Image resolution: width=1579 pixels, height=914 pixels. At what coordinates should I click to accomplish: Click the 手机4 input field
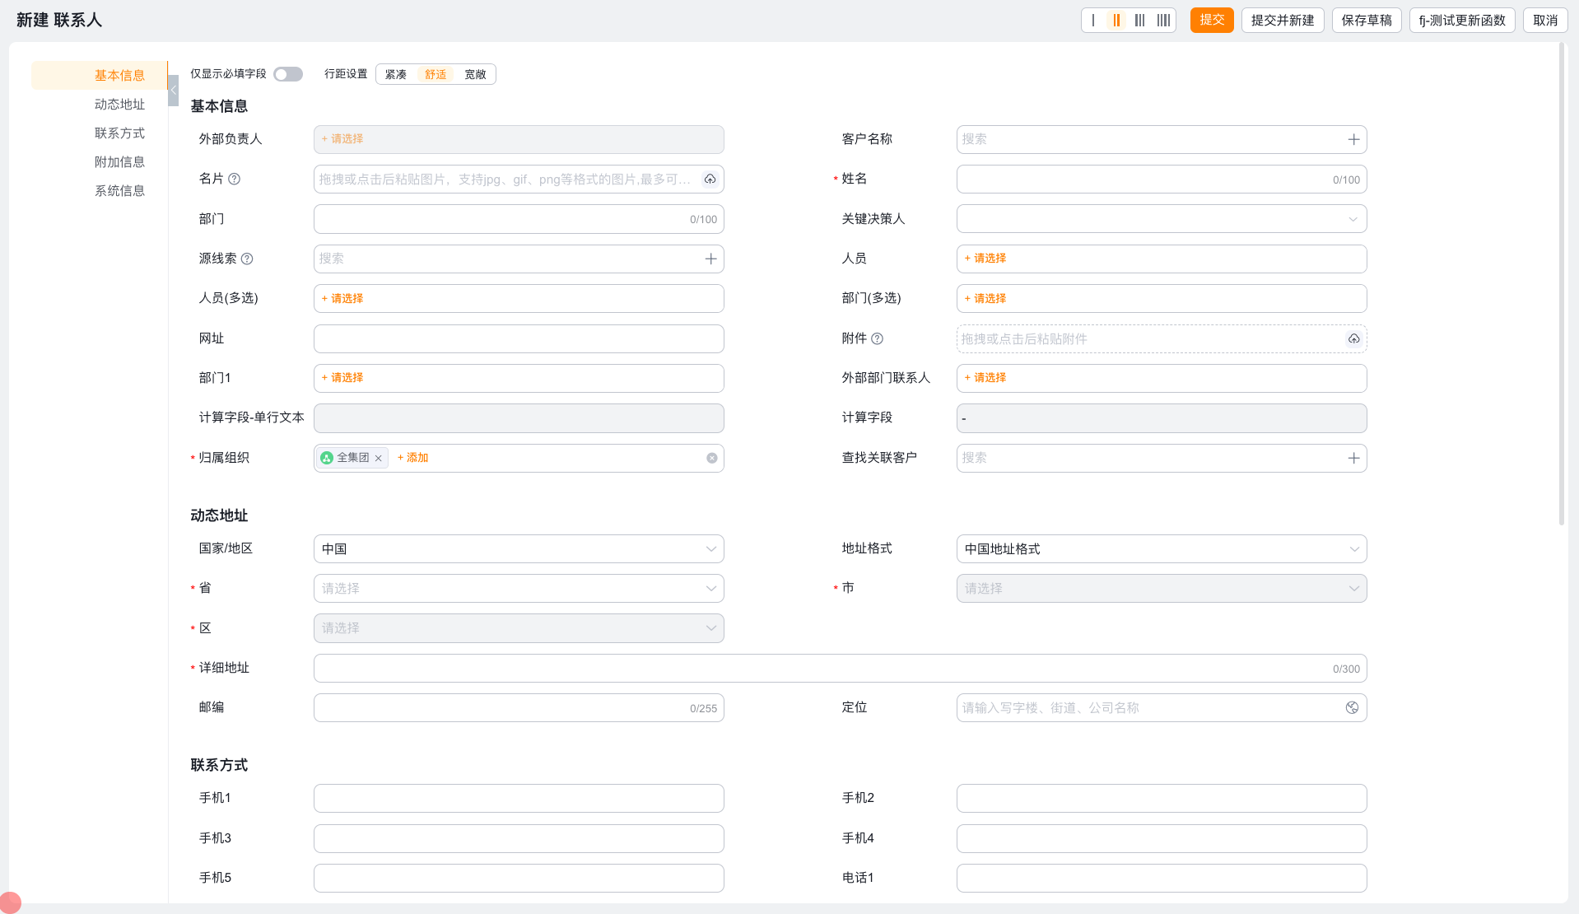coord(1162,839)
